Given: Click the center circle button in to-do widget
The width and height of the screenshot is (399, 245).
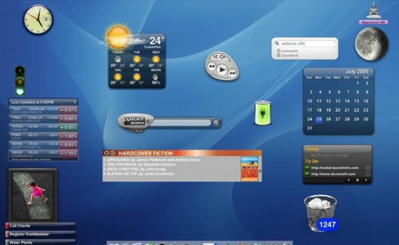Looking at the screenshot, I should 357,180.
